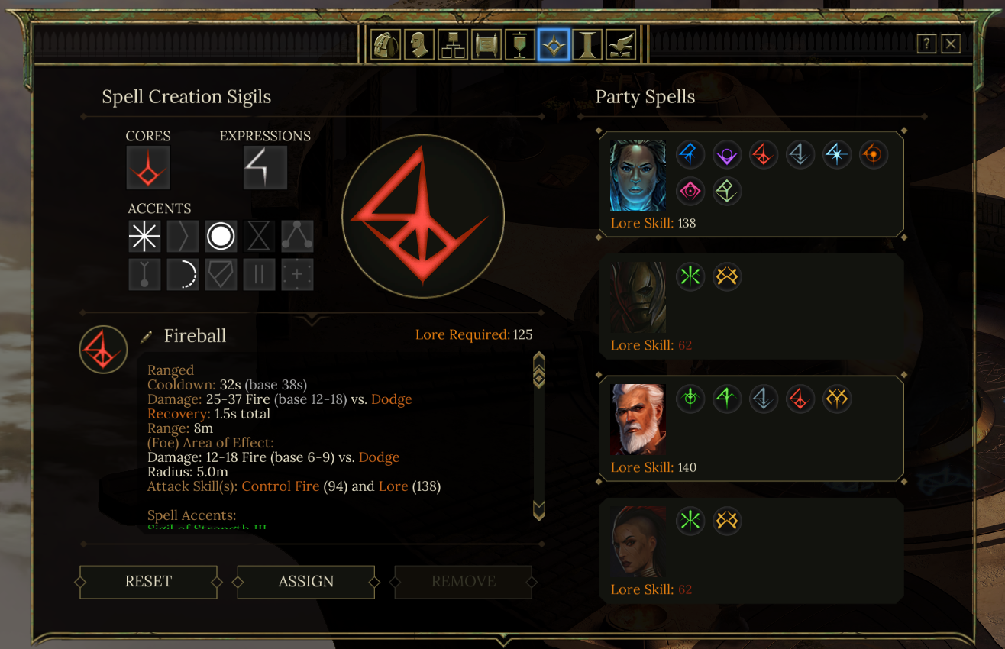Select the white-bearded party member portrait
This screenshot has width=1005, height=649.
click(x=638, y=419)
